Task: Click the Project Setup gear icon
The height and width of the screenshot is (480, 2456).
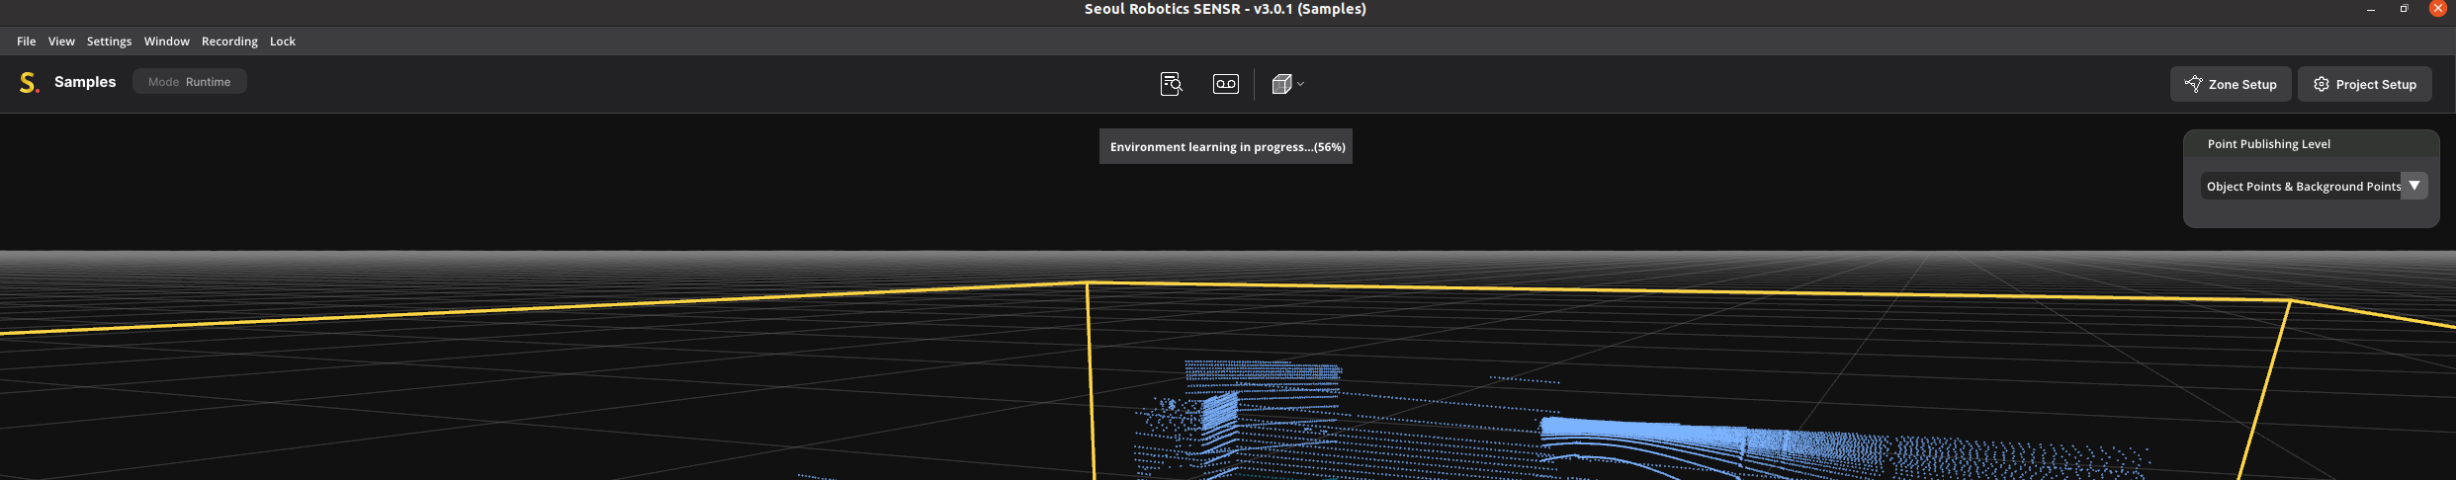Action: coord(2322,84)
